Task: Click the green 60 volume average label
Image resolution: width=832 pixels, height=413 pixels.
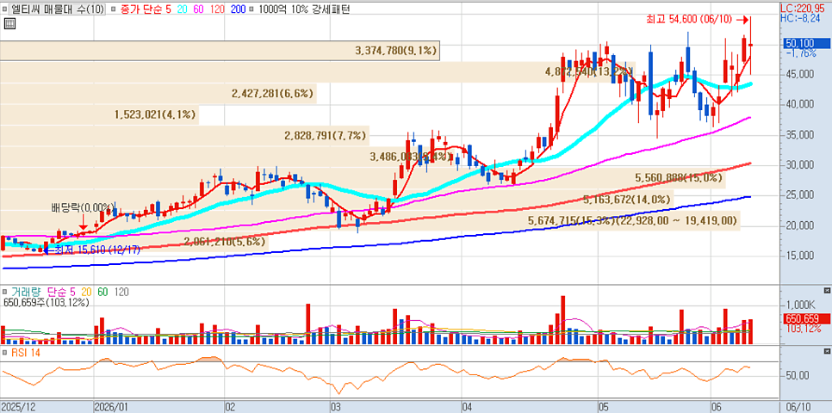Action: pos(103,292)
